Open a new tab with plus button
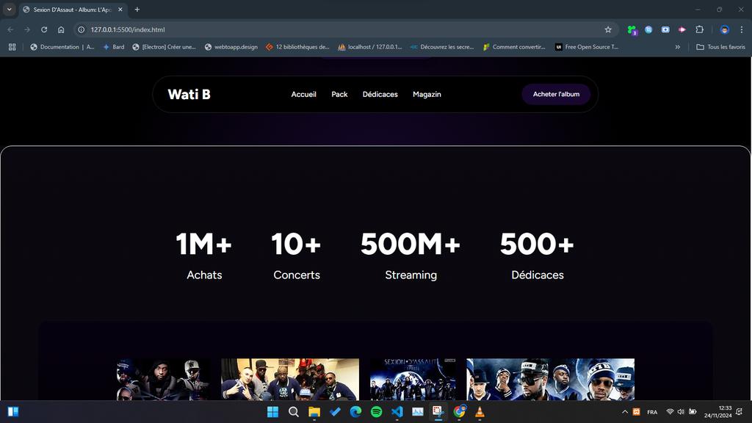This screenshot has height=423, width=752. (x=137, y=10)
